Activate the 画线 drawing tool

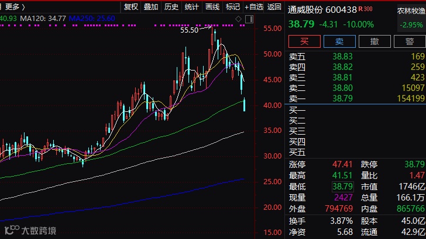[x=212, y=7]
